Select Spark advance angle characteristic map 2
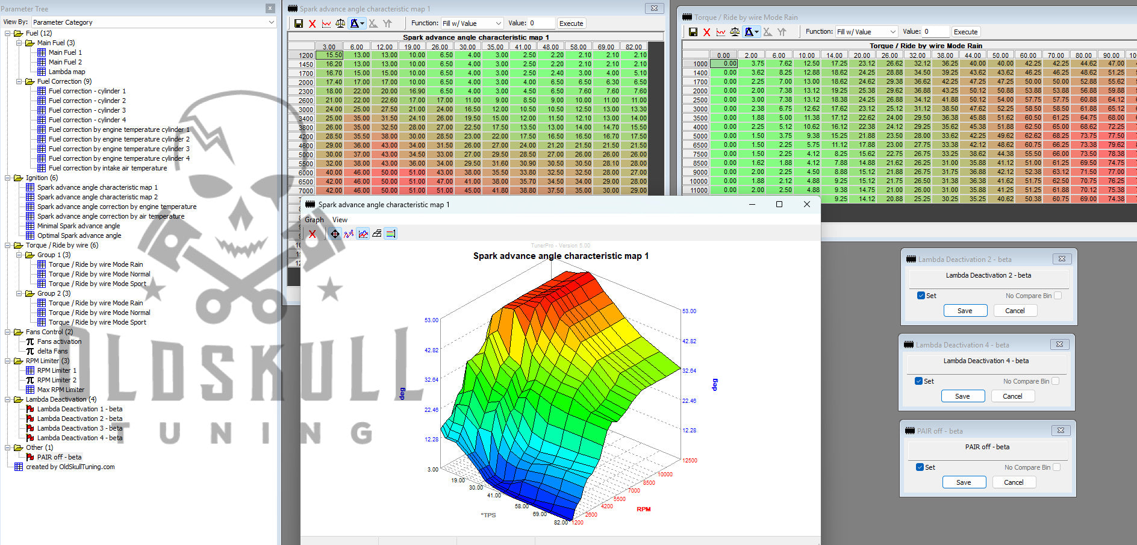 (98, 197)
